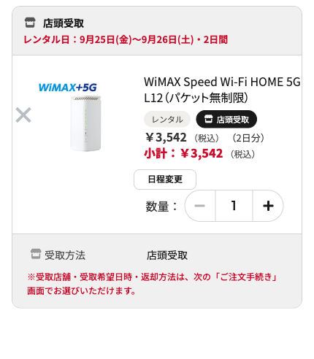This screenshot has height=359, width=314.
Task: Open the WiMAX Speed Wi-Fi HOME 5G L12 title
Action: 222,90
